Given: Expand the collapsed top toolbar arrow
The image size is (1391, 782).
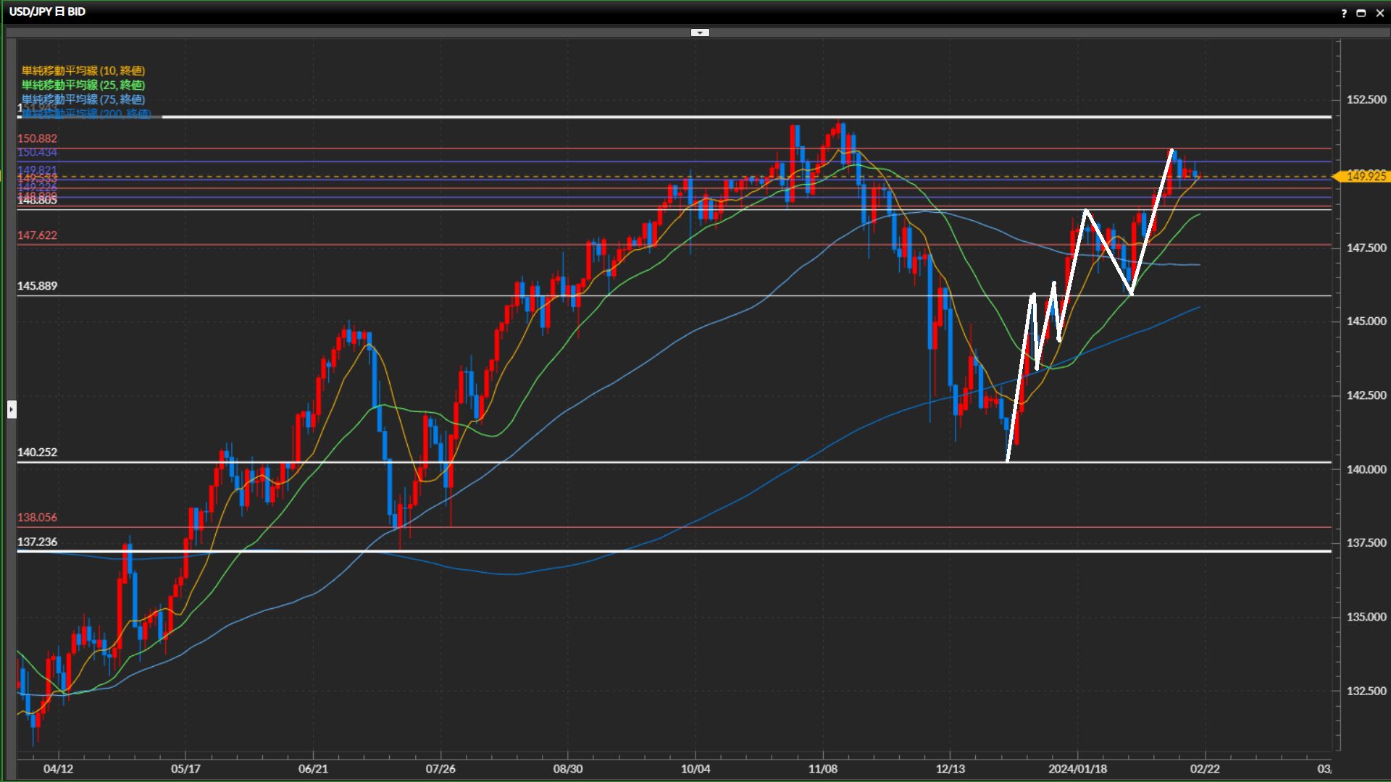Looking at the screenshot, I should coord(700,33).
